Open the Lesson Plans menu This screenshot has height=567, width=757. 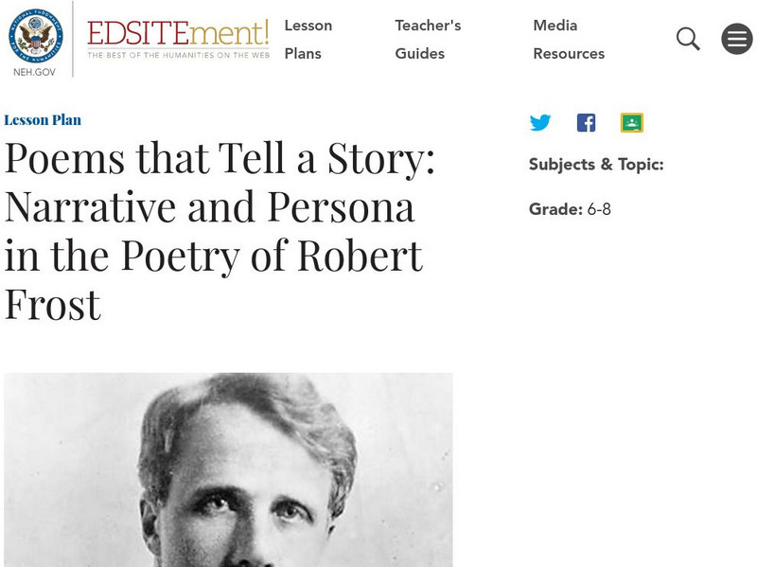(308, 40)
